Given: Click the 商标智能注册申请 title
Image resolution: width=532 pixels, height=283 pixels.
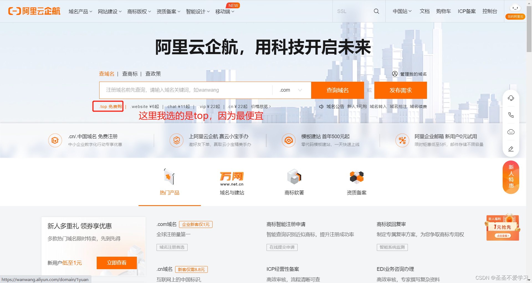Looking at the screenshot, I should point(286,224).
